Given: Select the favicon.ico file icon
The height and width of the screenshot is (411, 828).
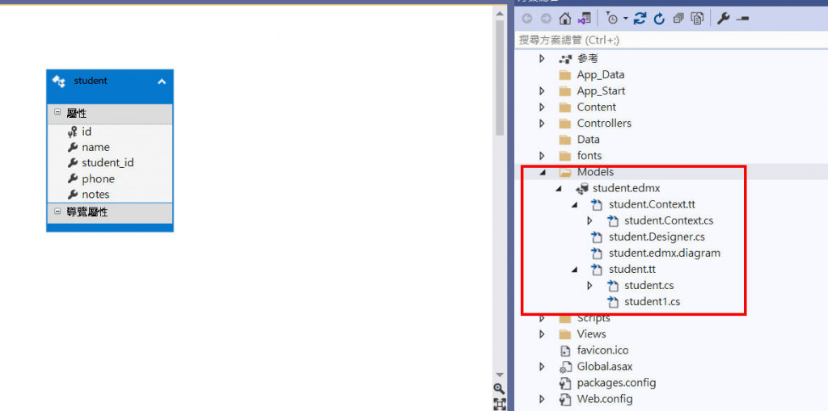Looking at the screenshot, I should click(565, 350).
